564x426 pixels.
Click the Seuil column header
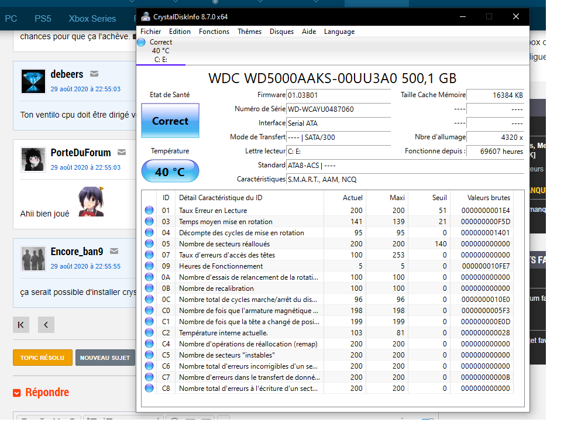(429, 198)
